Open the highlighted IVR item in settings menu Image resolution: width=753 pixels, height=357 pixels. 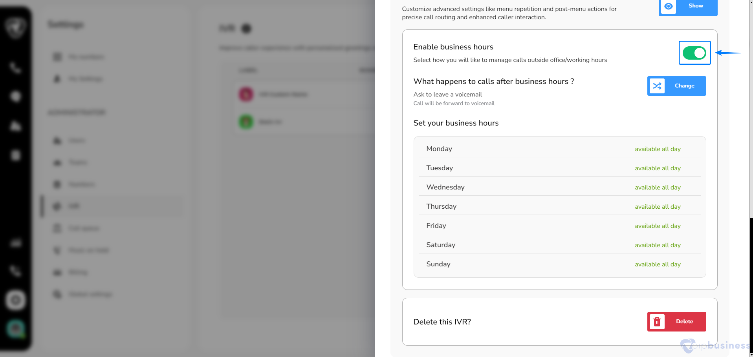(x=74, y=206)
